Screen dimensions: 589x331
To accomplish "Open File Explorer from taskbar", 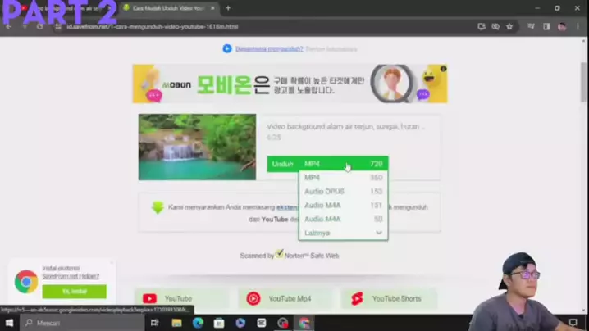I will (x=176, y=323).
